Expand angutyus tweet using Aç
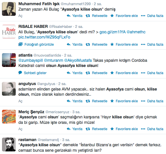This screenshot has height=154, width=166. 20,101
